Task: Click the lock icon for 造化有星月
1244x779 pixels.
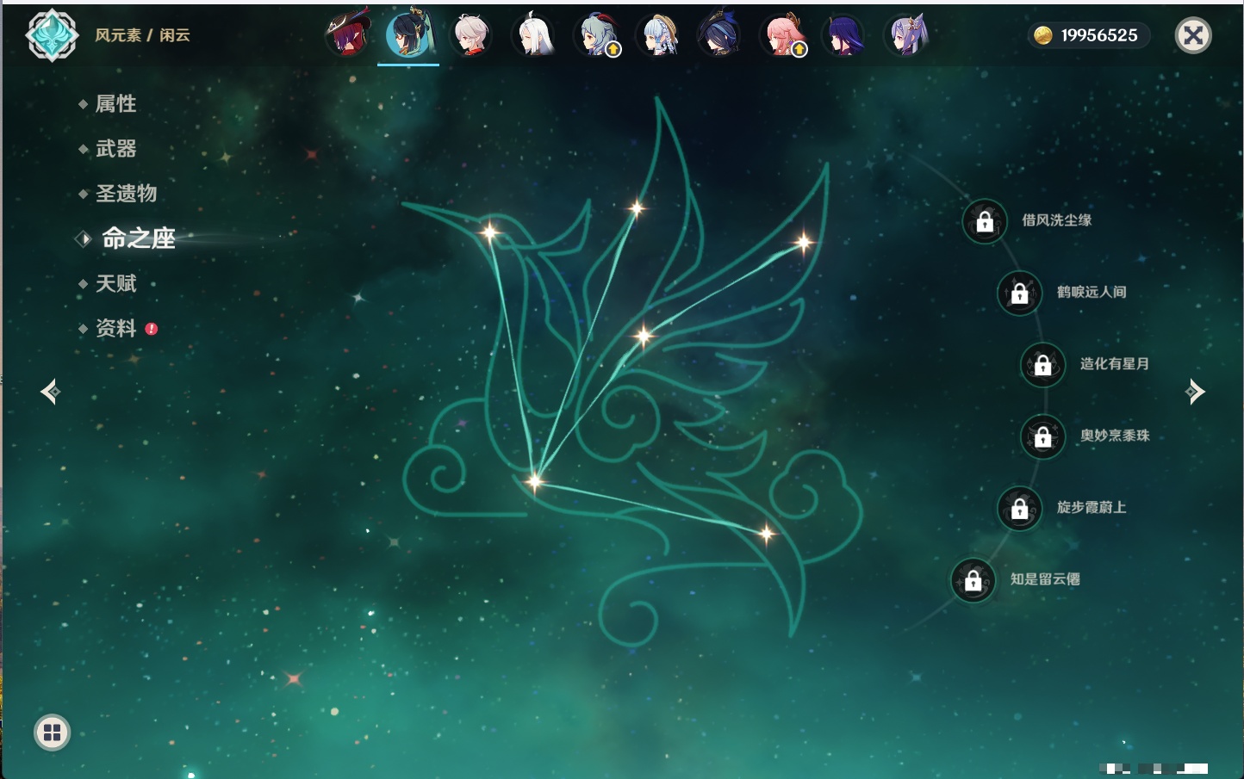Action: (x=1043, y=364)
